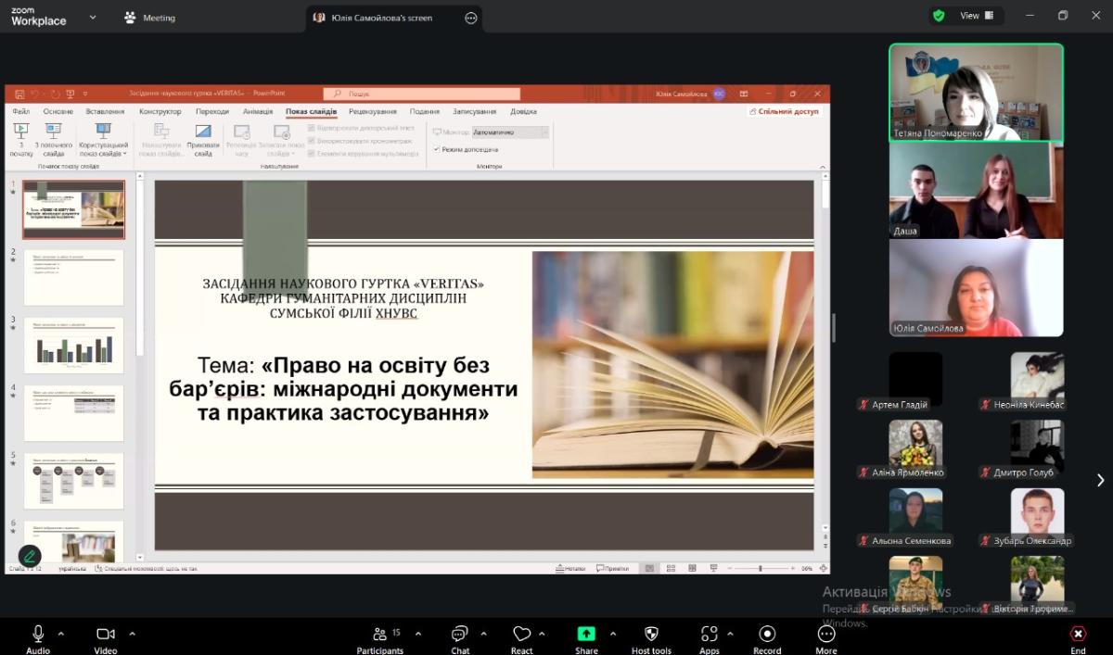Open Host tools shield icon
The image size is (1113, 655).
651,634
